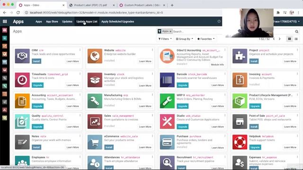Click the Barcode app icon
Image resolution: width=303 pixels, height=170 pixels.
[167, 80]
